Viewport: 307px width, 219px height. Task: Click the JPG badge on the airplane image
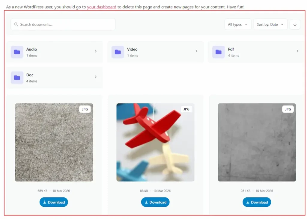pyautogui.click(x=186, y=109)
